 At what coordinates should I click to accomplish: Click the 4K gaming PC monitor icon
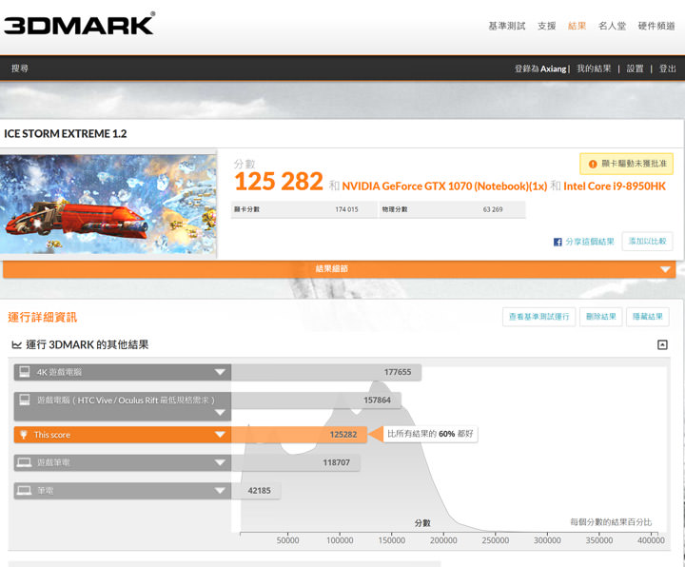[x=24, y=372]
